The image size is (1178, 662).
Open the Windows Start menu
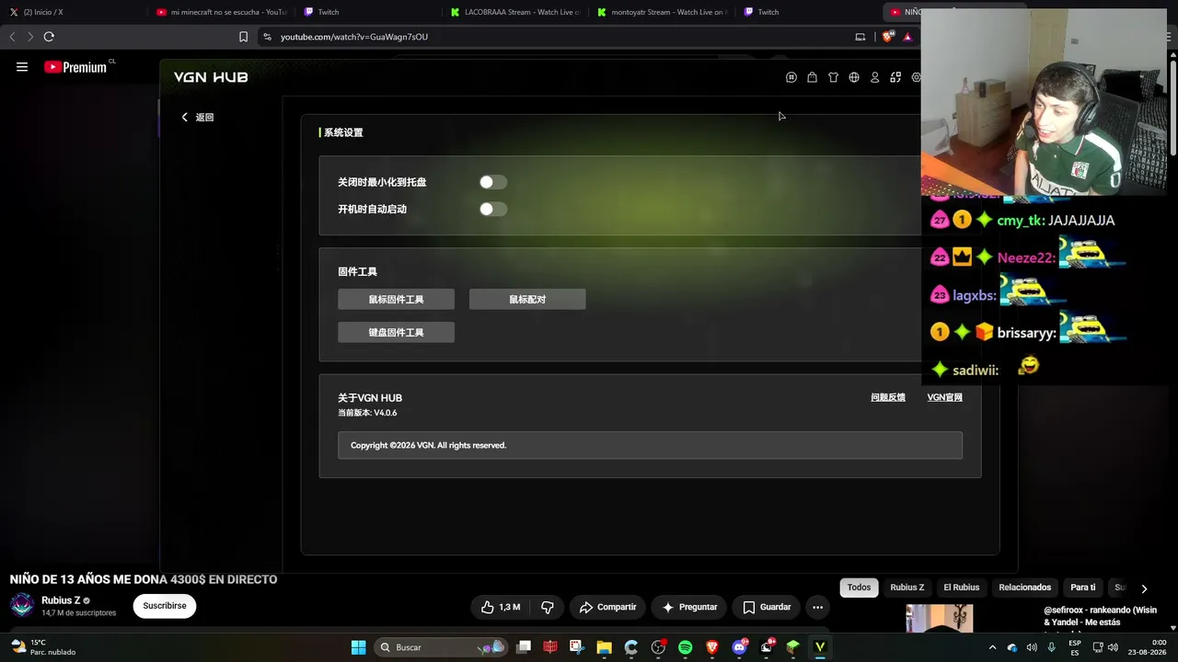(358, 647)
